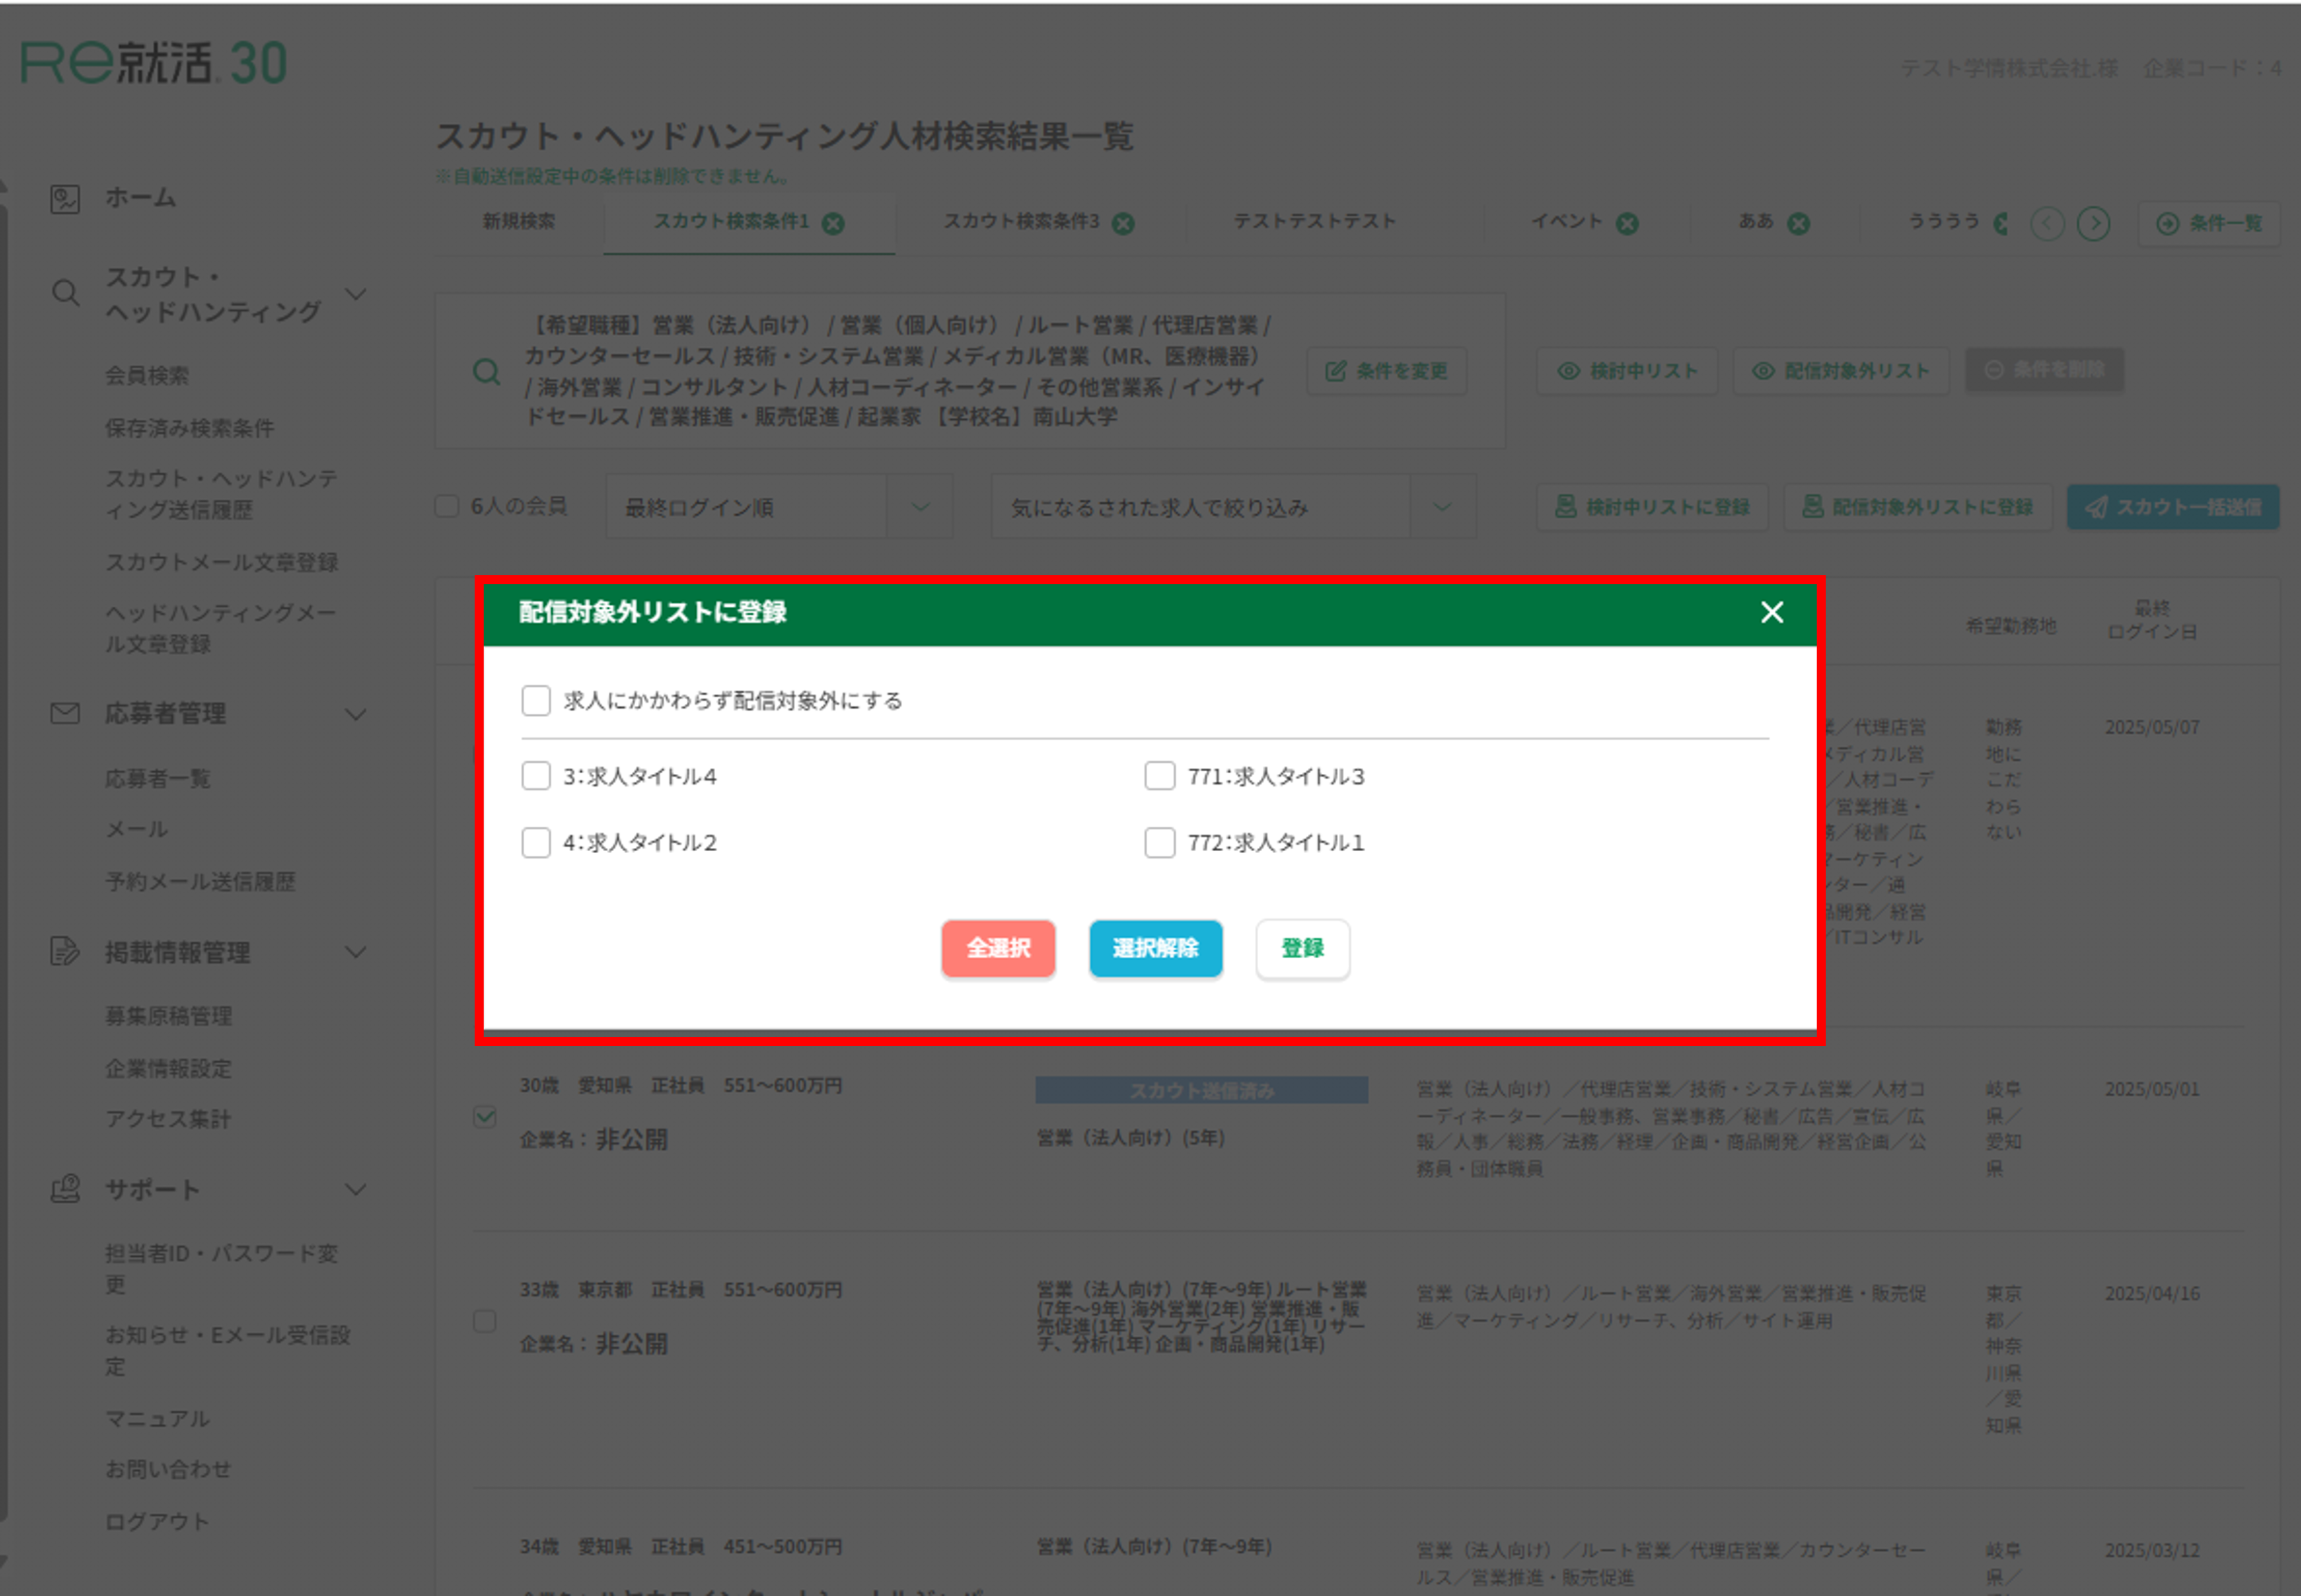Collapse the 掲載情報管理 section chevron
Viewport: 2301px width, 1596px height.
coord(355,952)
